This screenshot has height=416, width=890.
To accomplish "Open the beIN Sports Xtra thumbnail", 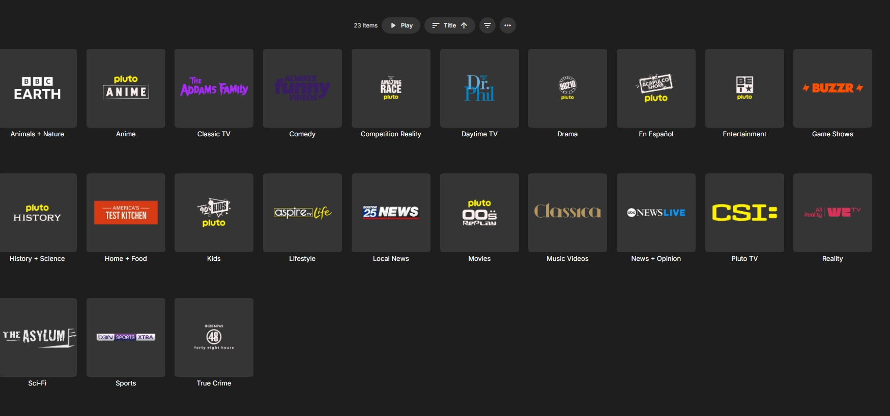I will click(x=126, y=337).
